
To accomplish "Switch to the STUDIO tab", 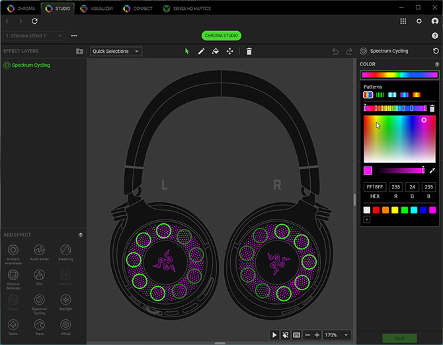I will coord(58,9).
